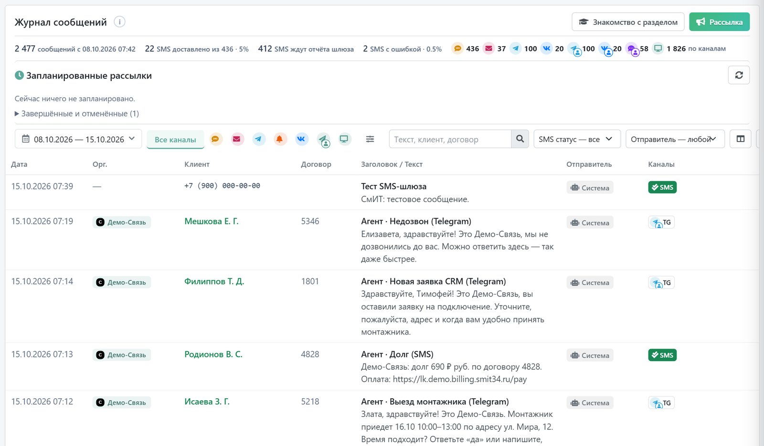Expand Завершённые и отменённые section
Screen dimensions: 764x446
pos(77,114)
